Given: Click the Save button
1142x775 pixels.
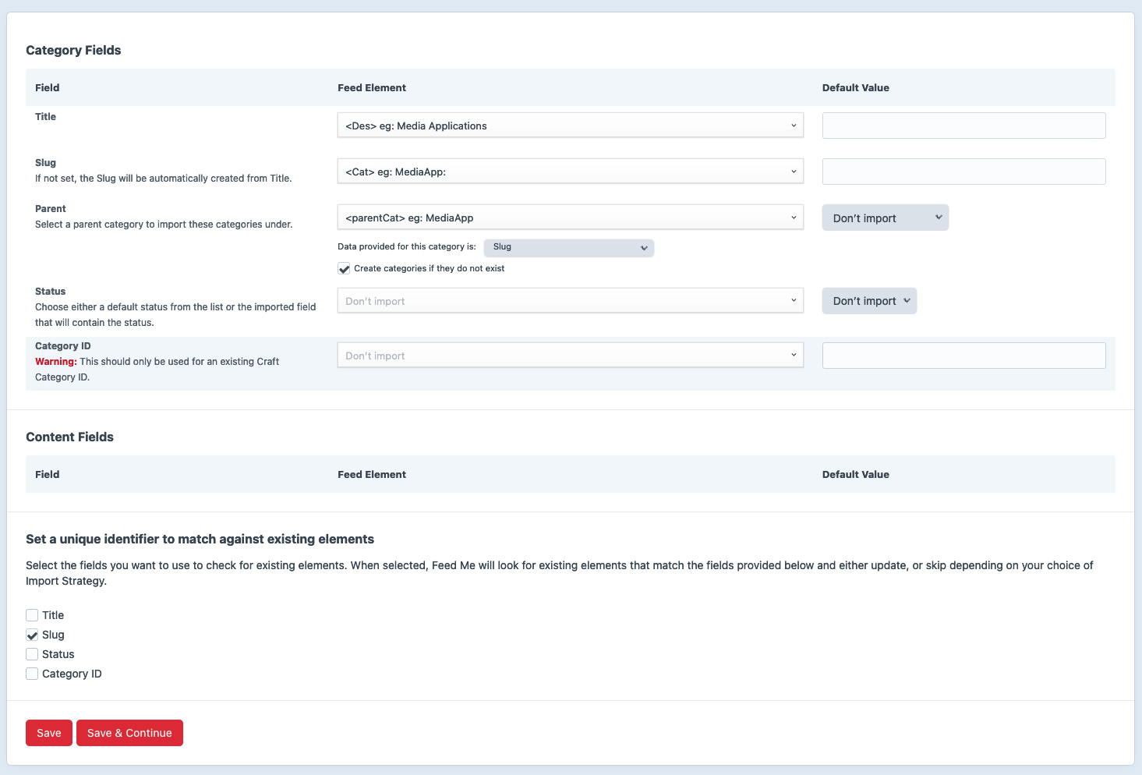Looking at the screenshot, I should [x=48, y=733].
